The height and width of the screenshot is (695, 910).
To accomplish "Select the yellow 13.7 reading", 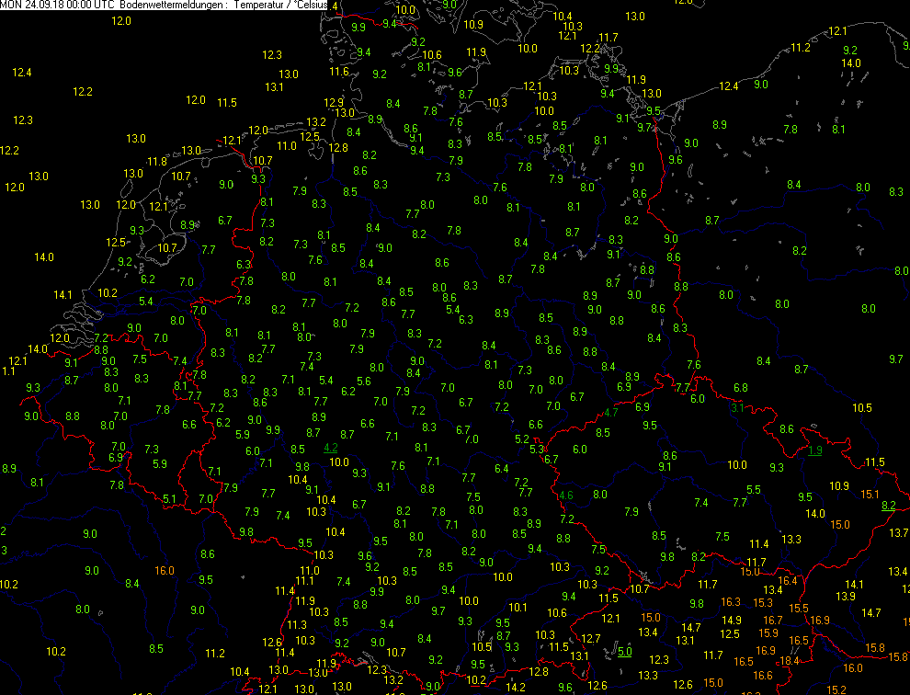I will click(x=899, y=533).
